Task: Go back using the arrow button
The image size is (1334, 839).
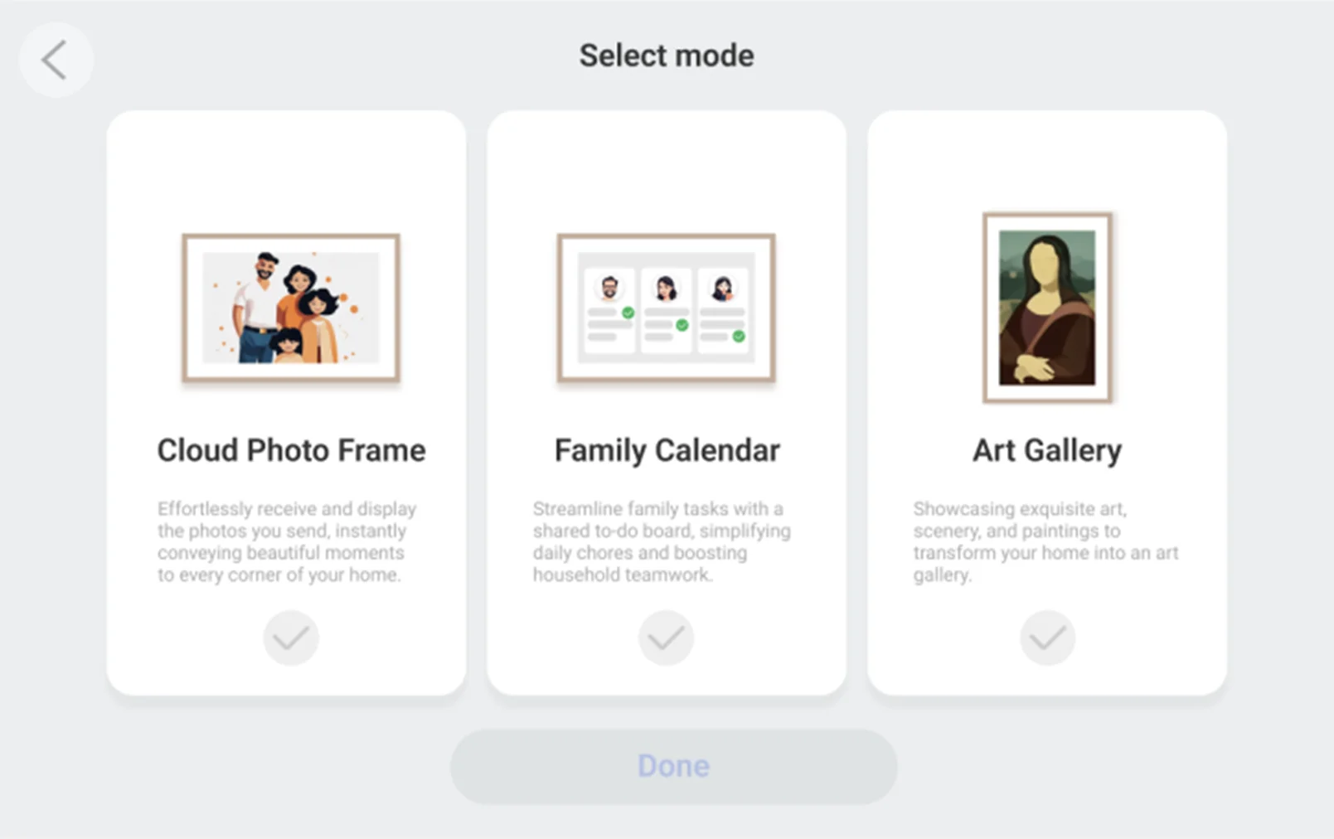Action: coord(55,61)
